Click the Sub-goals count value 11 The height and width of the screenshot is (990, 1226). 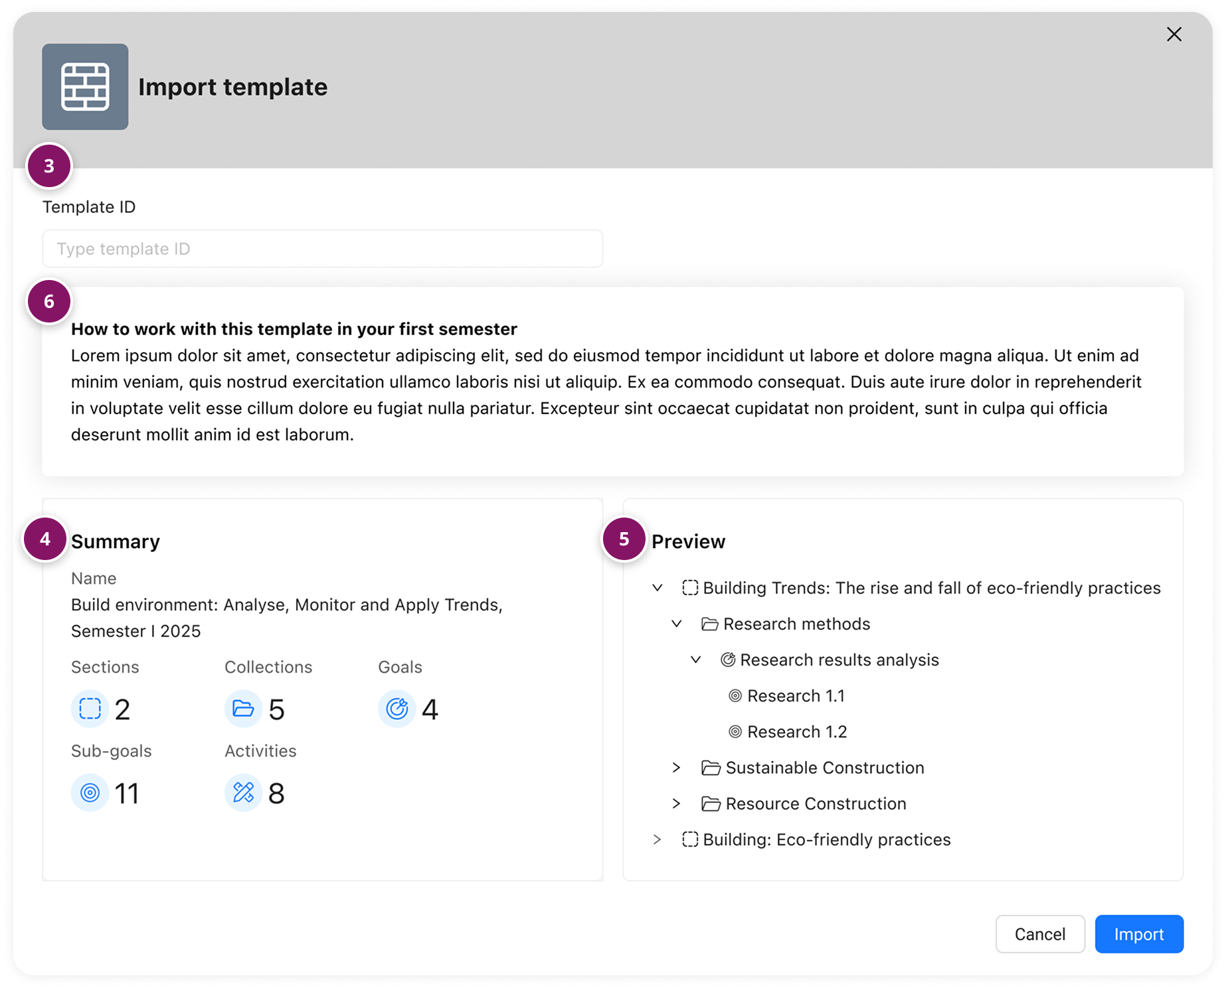tap(126, 793)
